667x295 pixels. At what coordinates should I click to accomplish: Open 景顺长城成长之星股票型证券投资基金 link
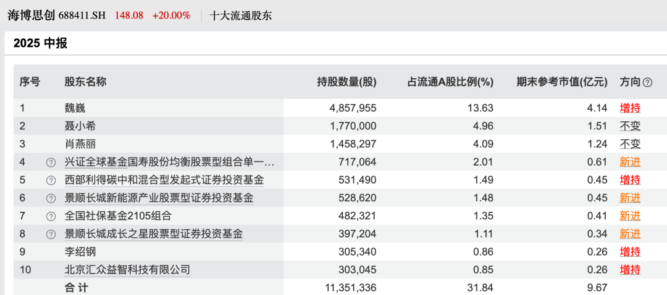(154, 234)
